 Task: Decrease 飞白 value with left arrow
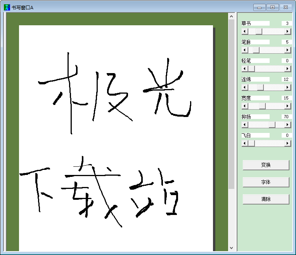tap(245, 143)
